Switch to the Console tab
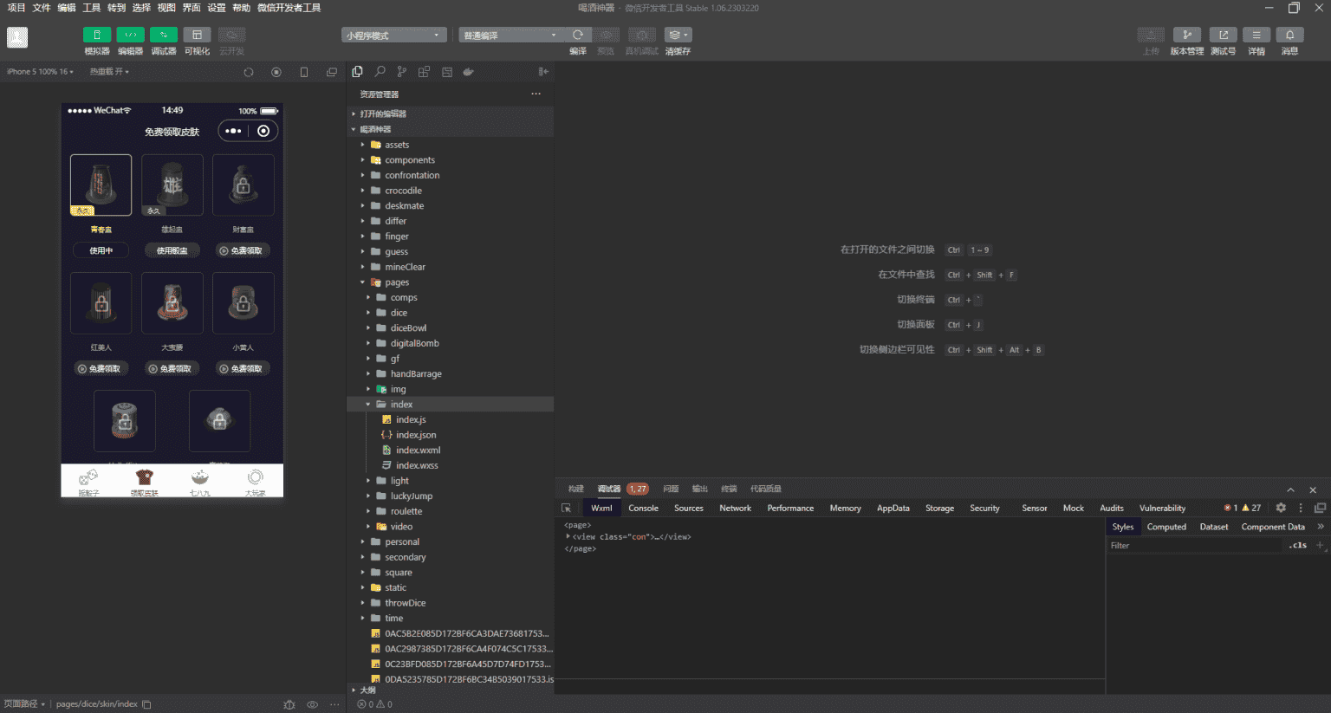 (643, 509)
